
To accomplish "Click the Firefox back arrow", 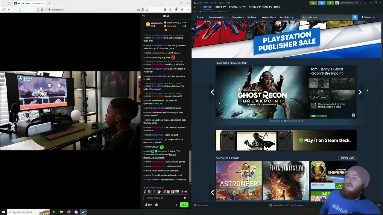I will [9, 10].
